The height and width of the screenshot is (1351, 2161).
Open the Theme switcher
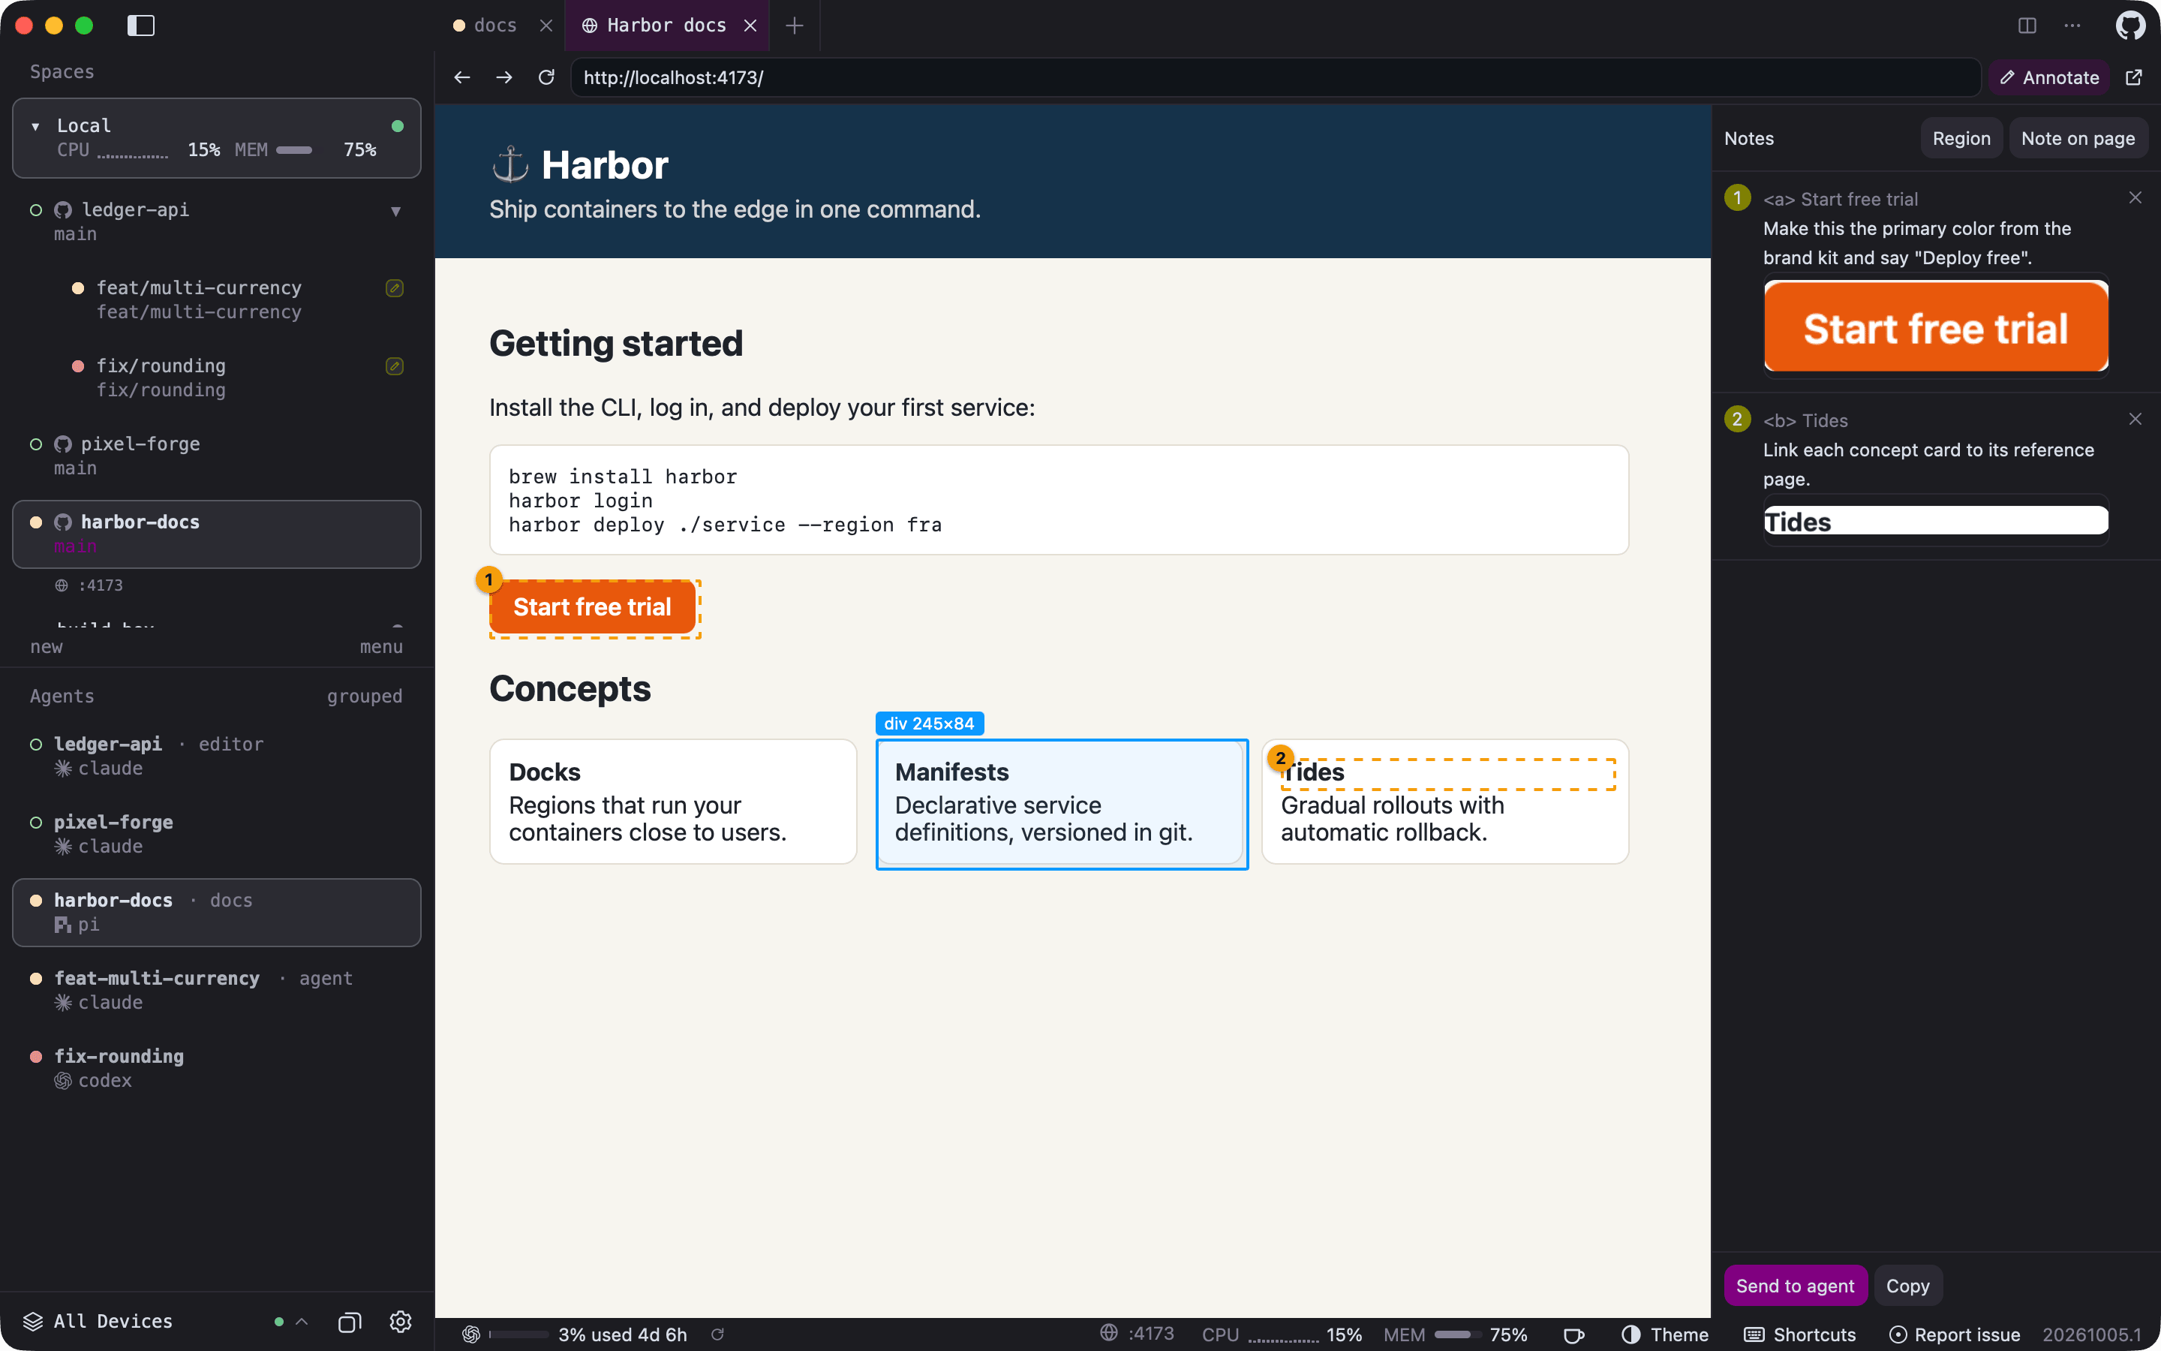[x=1664, y=1334]
